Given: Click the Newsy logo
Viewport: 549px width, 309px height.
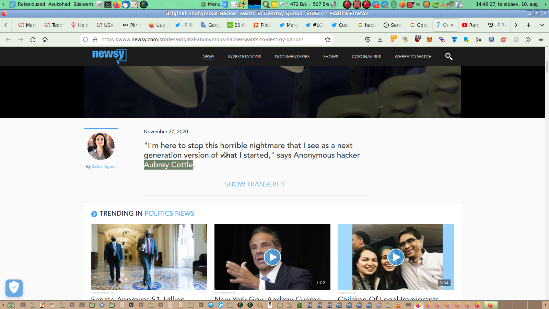Looking at the screenshot, I should coord(109,56).
